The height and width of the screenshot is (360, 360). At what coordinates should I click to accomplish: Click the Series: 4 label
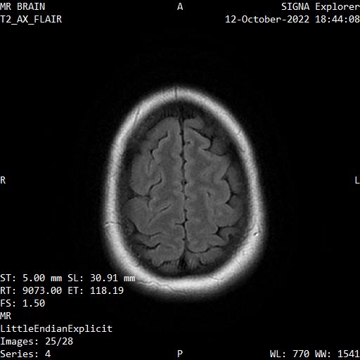click(25, 354)
